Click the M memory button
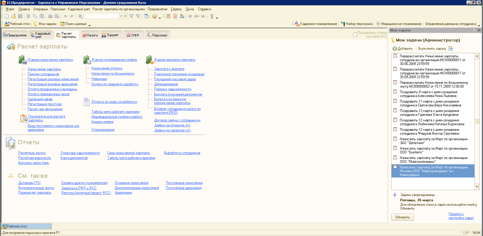 [x=190, y=16]
